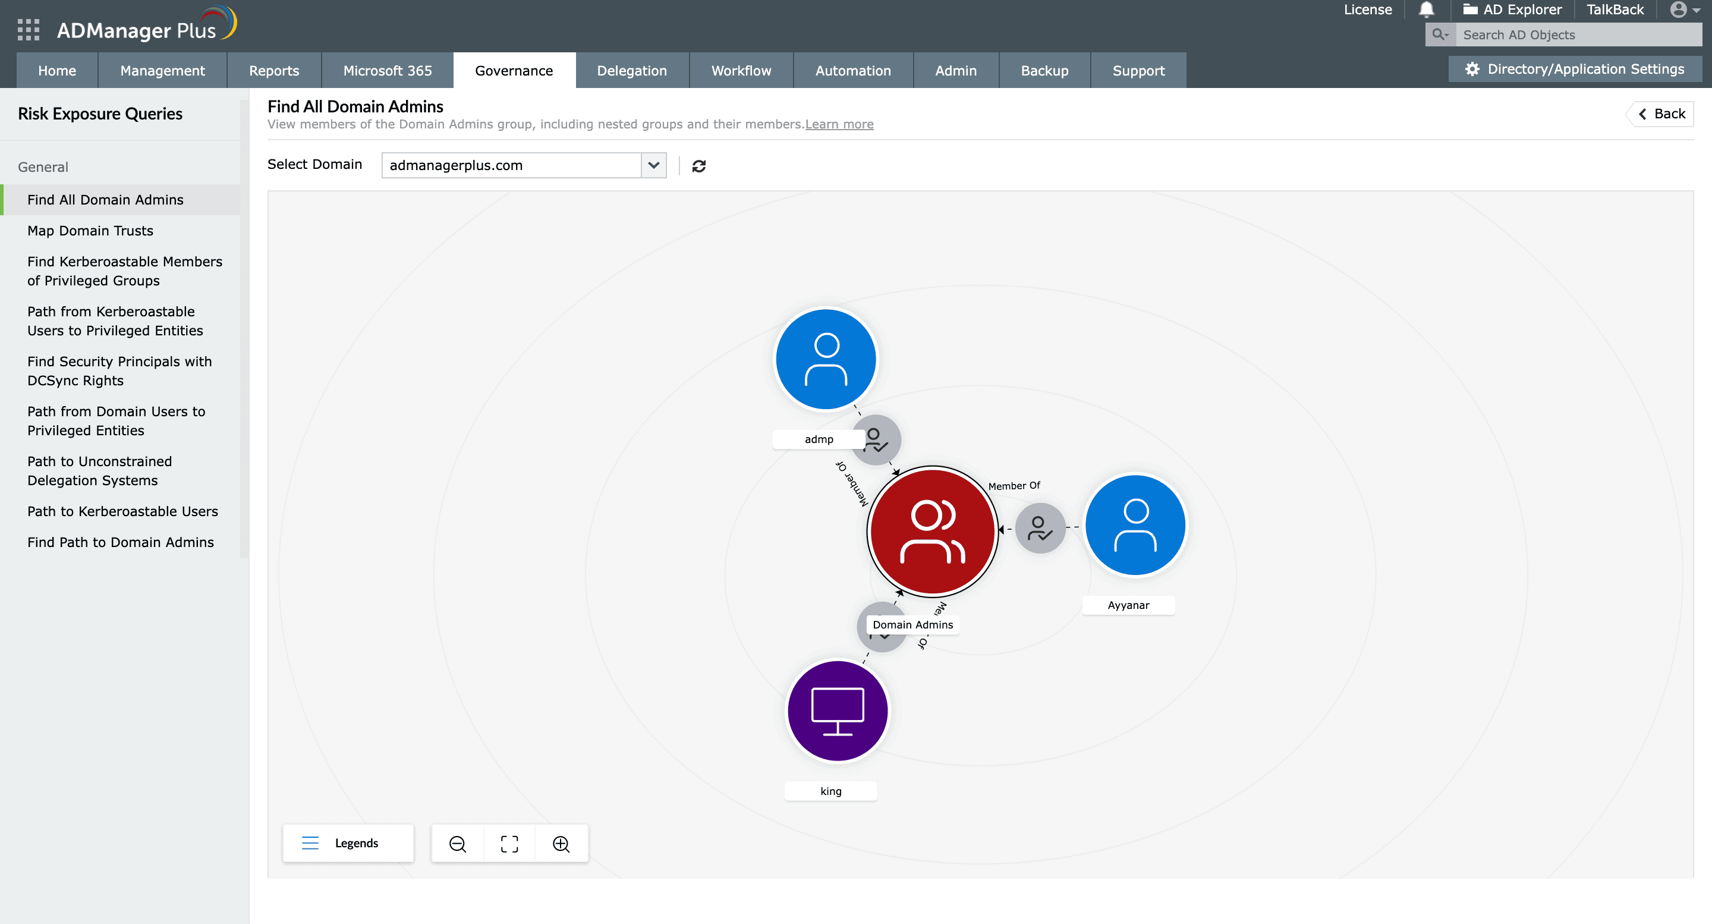Select the Ayyanar user node
1712x924 pixels.
pos(1134,524)
